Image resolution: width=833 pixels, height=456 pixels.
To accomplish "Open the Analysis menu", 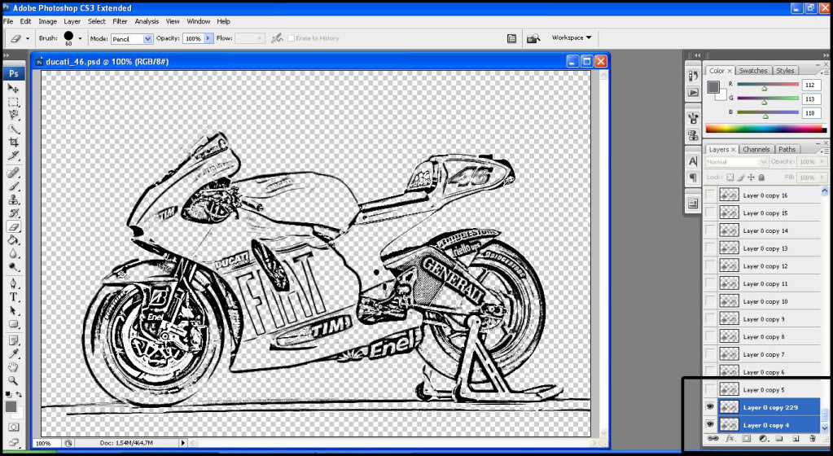I will [147, 21].
